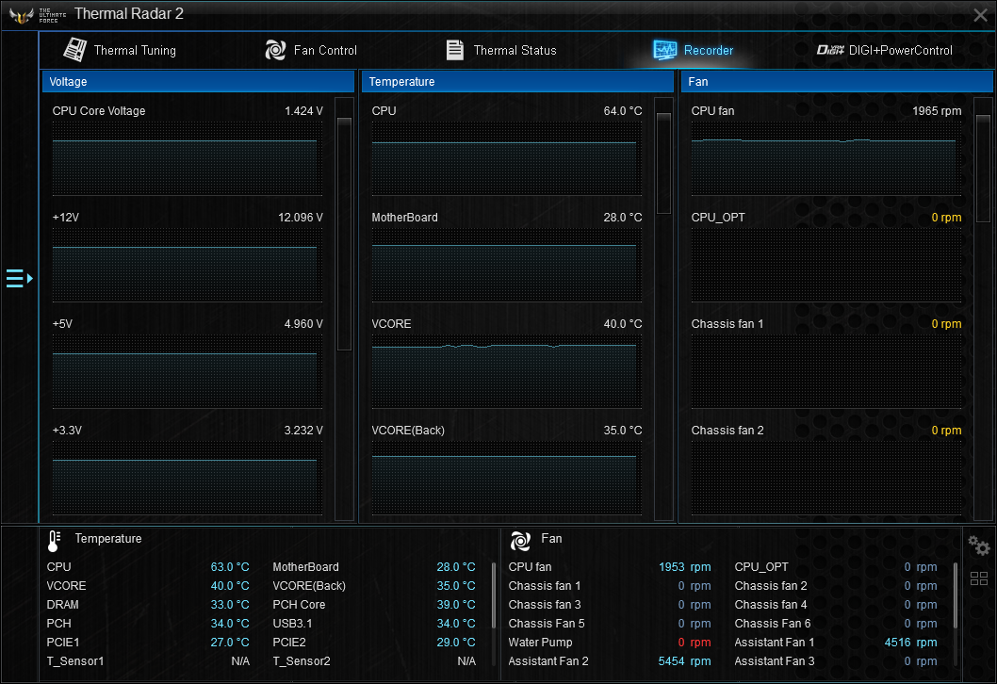The width and height of the screenshot is (997, 684).
Task: Select the Recorder tab
Action: tap(693, 50)
